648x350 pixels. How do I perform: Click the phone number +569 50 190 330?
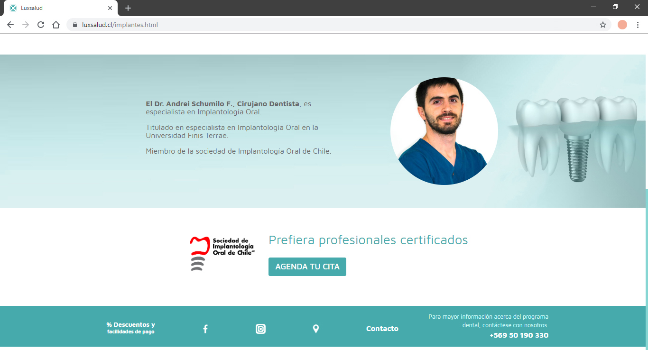pyautogui.click(x=519, y=335)
